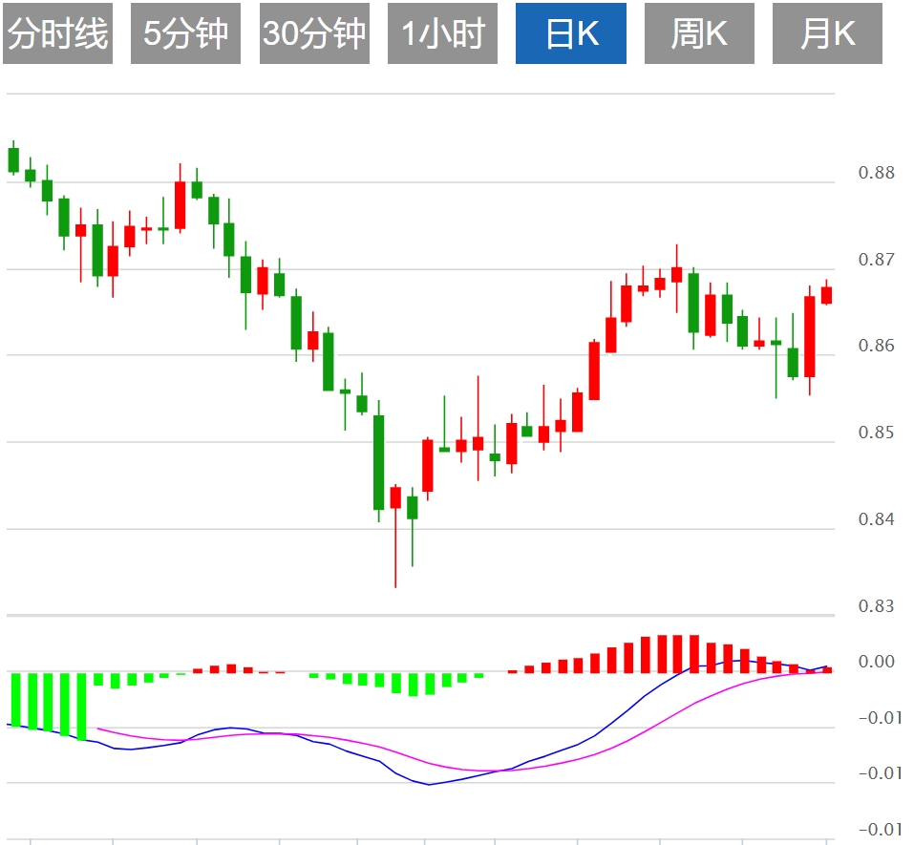Click the 0.86 price axis label
Image resolution: width=914 pixels, height=845 pixels.
click(x=877, y=346)
